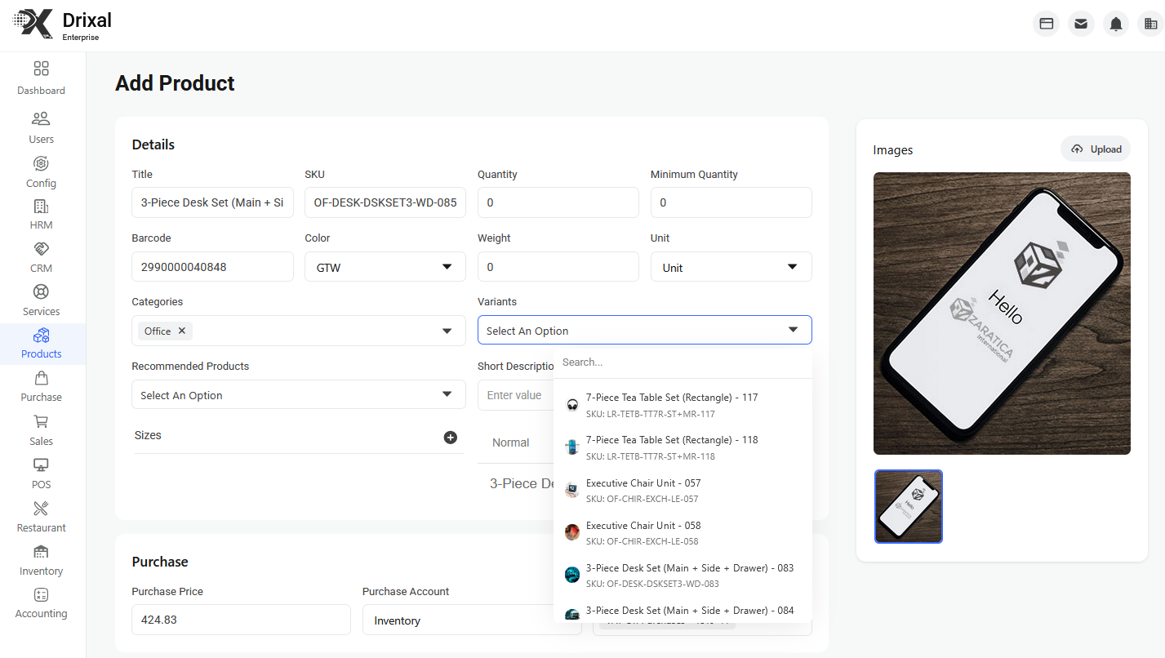Screen dimensions: 1165x658
Task: Select Executive Chair Unit - 058 option
Action: click(683, 533)
